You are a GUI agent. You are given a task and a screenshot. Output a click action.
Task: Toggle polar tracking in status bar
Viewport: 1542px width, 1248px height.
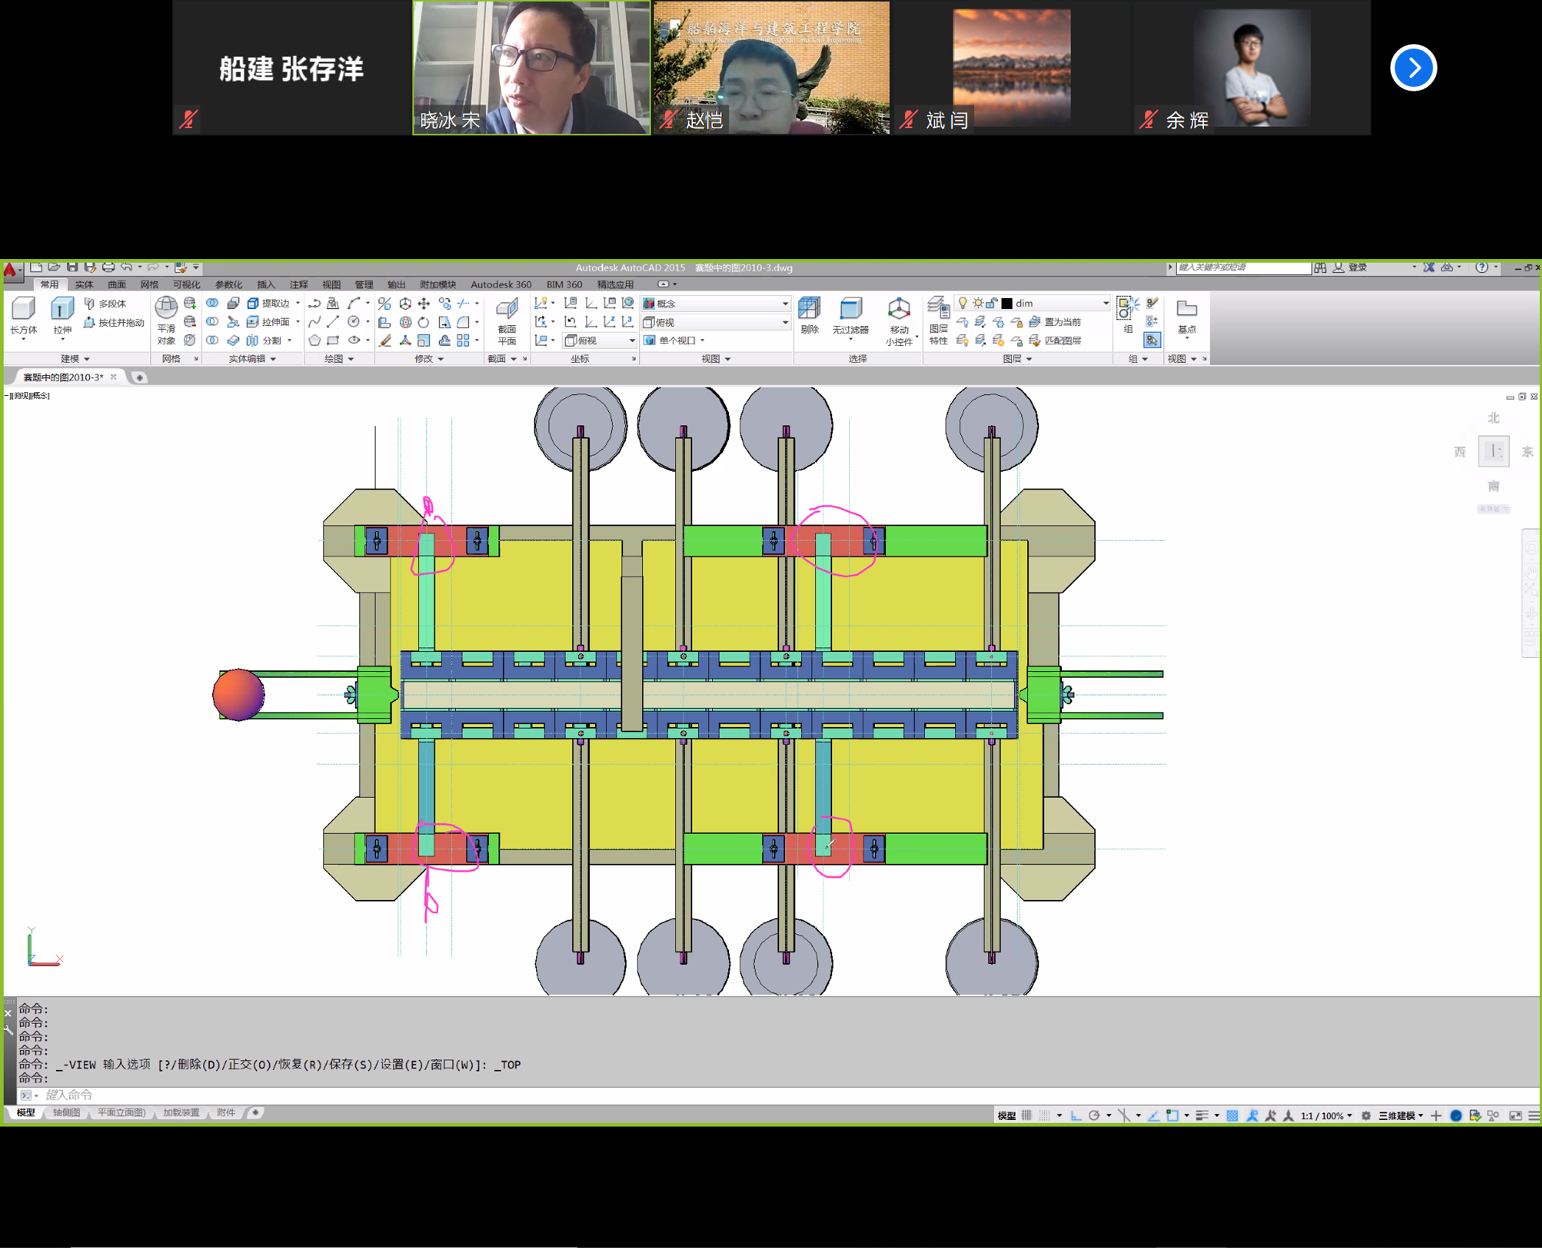click(1094, 1116)
